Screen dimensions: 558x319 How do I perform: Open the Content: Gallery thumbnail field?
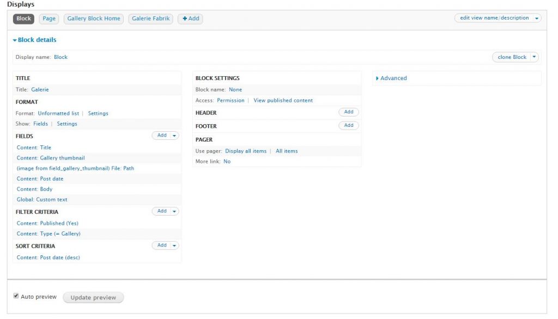(x=51, y=158)
